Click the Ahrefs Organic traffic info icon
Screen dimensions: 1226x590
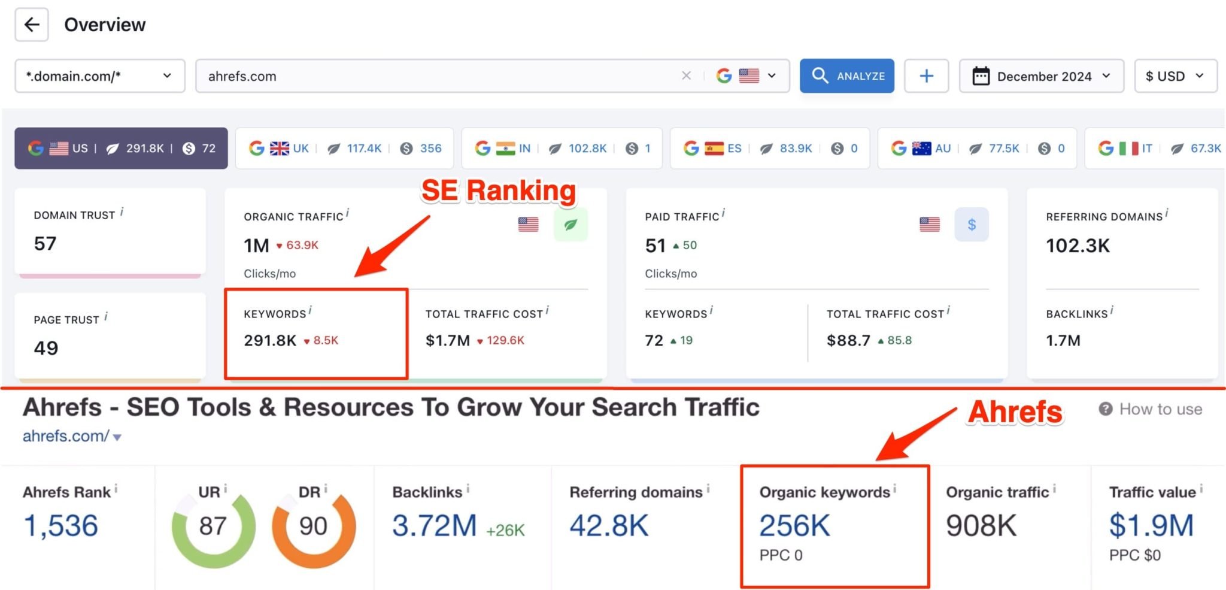(x=1054, y=489)
